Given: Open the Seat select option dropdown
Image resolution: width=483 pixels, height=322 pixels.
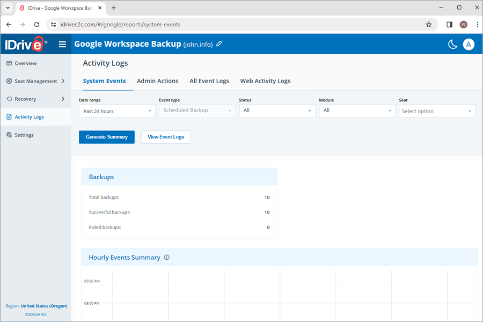Looking at the screenshot, I should (437, 111).
